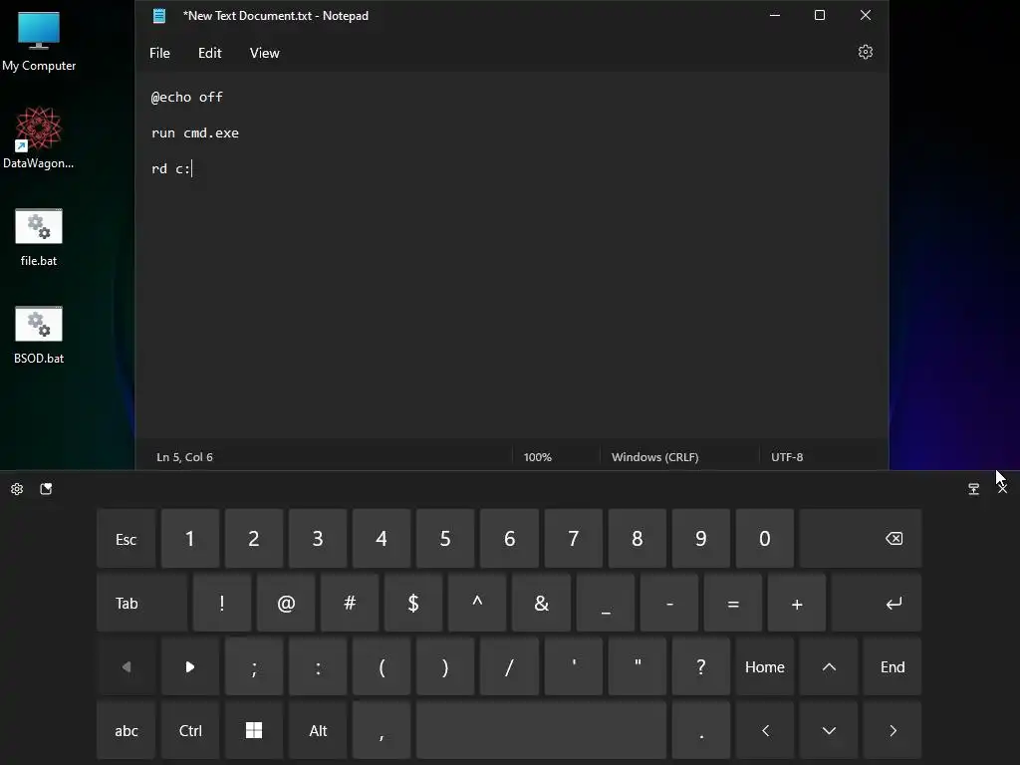This screenshot has width=1020, height=765.
Task: Open the File menu
Action: [x=159, y=53]
